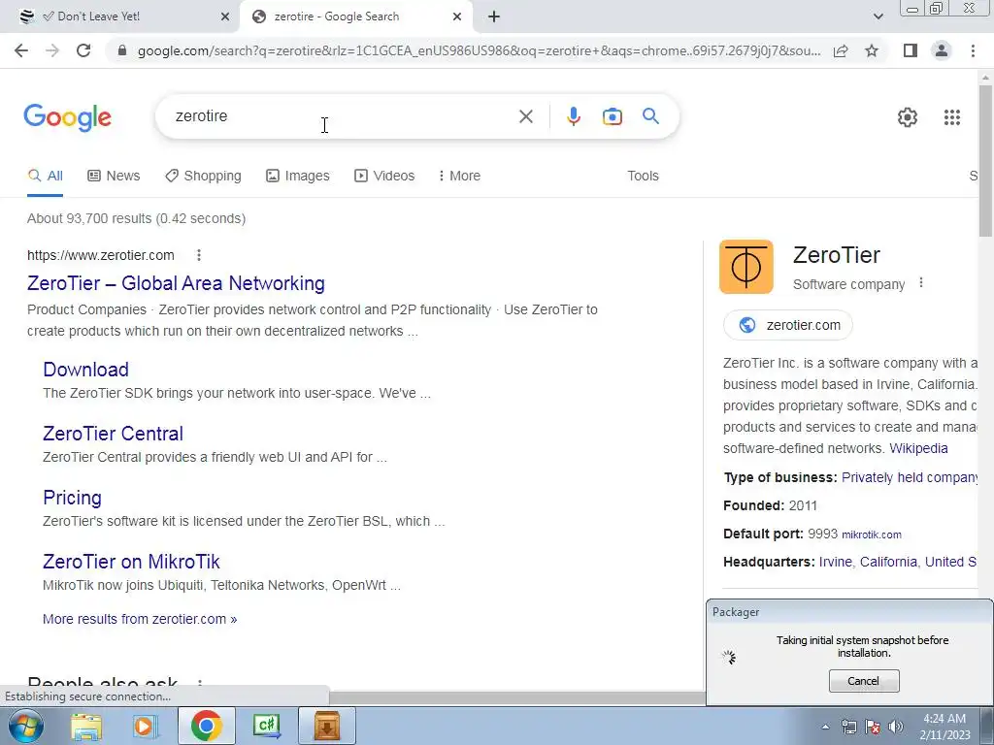
Task: Open a new browser tab
Action: tap(494, 17)
